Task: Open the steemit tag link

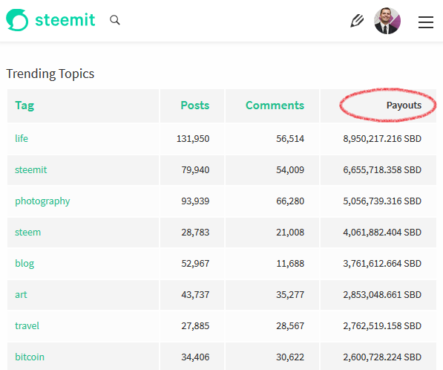Action: (x=31, y=169)
